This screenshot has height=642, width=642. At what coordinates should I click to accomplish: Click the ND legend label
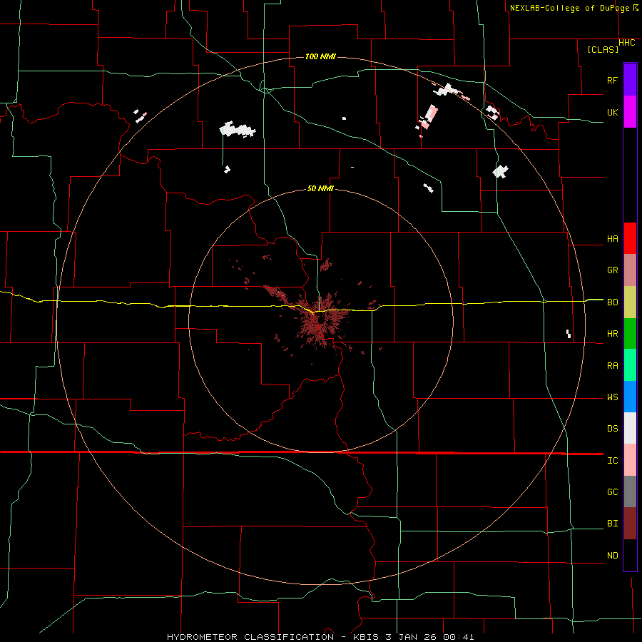pos(612,556)
